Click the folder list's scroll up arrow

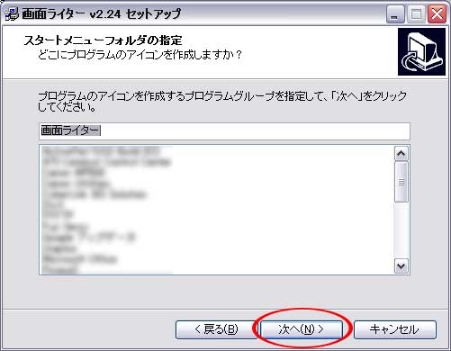[x=401, y=154]
